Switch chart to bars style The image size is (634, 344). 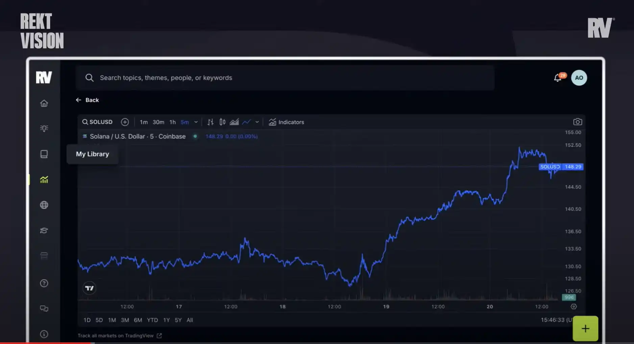[x=210, y=122]
